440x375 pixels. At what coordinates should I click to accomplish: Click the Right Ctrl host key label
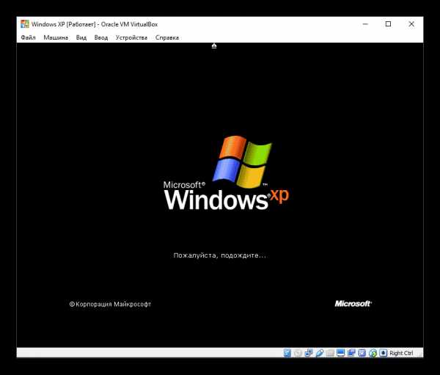[x=401, y=353]
